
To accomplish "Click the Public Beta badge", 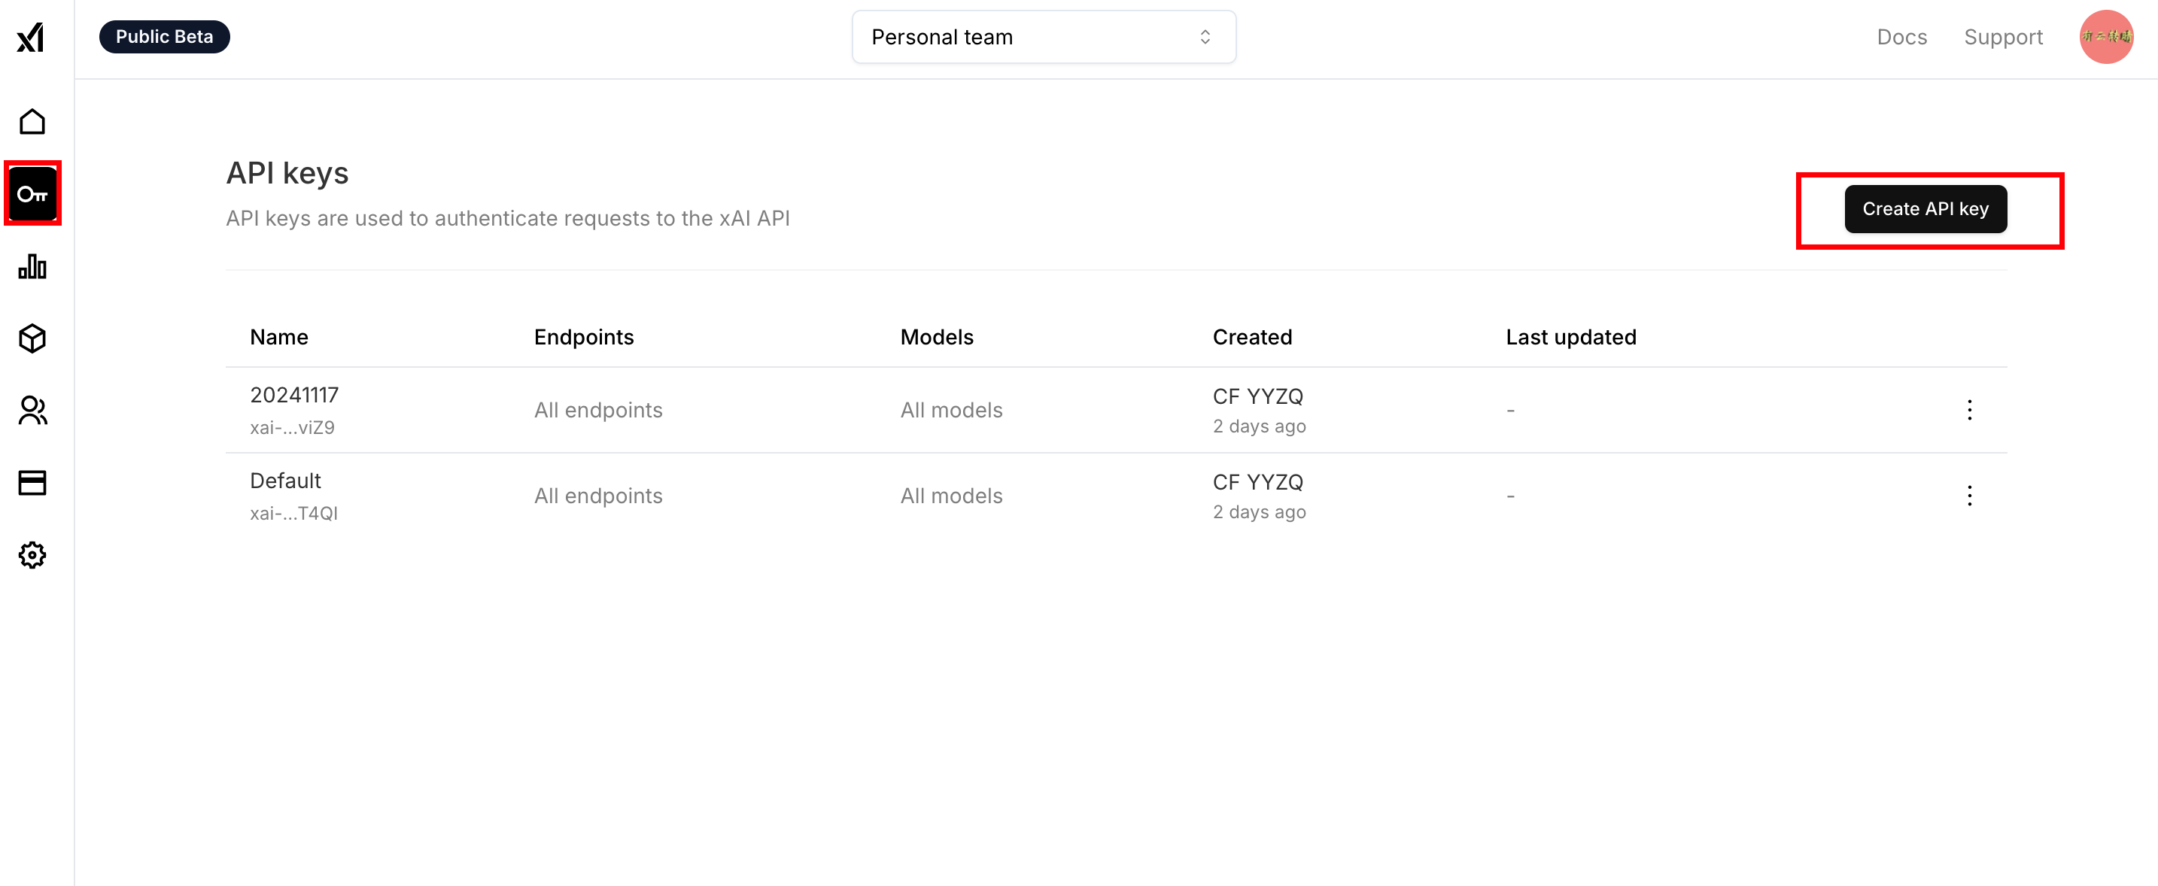I will [x=164, y=37].
